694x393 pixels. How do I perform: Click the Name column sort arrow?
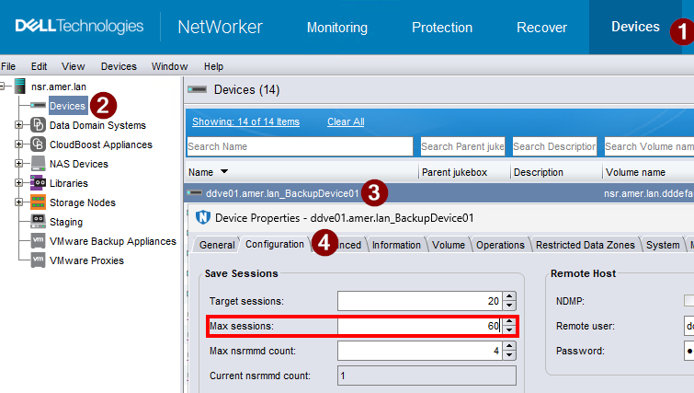click(224, 171)
